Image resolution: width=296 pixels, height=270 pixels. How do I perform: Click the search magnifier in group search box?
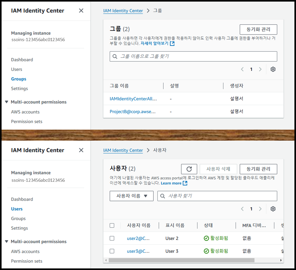tap(115, 56)
